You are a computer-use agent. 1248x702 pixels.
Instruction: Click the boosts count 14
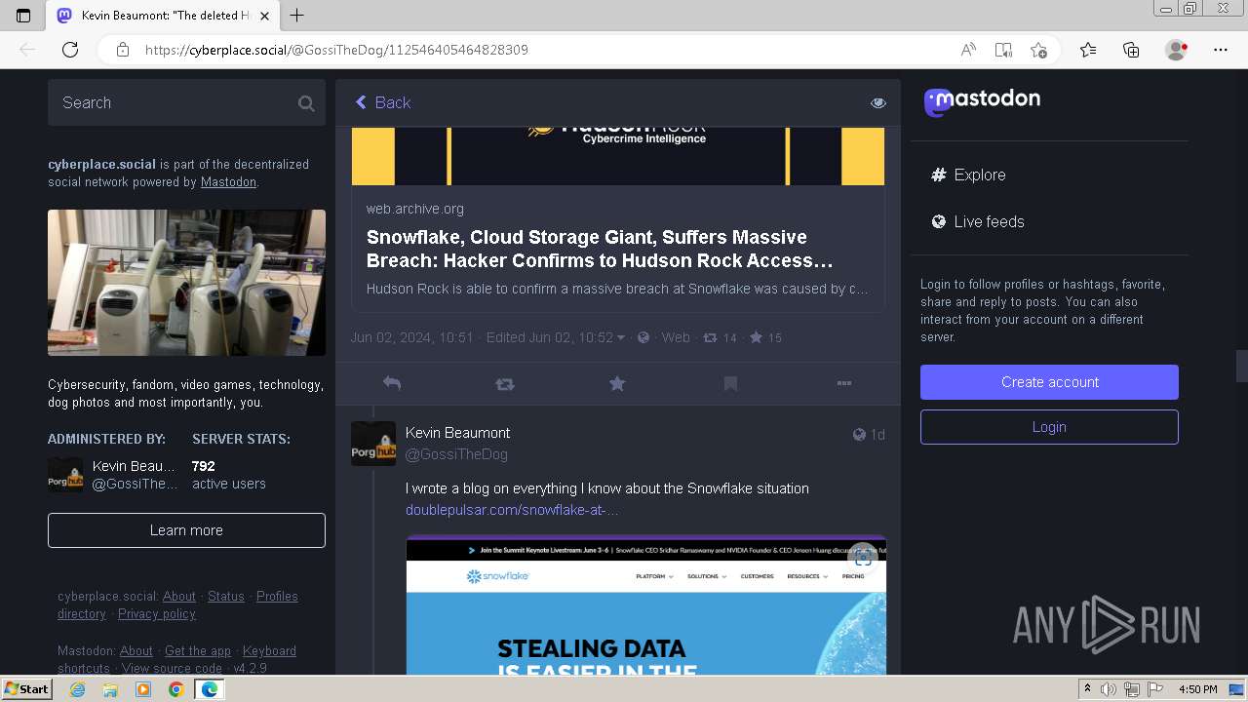pos(720,337)
